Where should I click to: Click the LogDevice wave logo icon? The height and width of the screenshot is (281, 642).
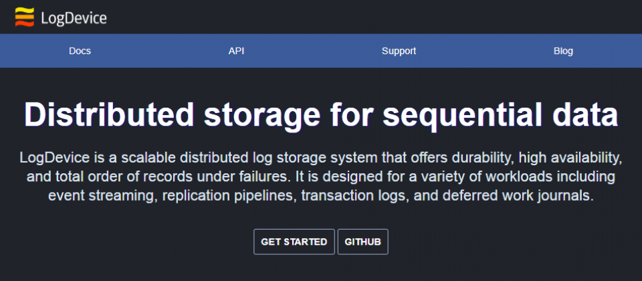pyautogui.click(x=25, y=17)
